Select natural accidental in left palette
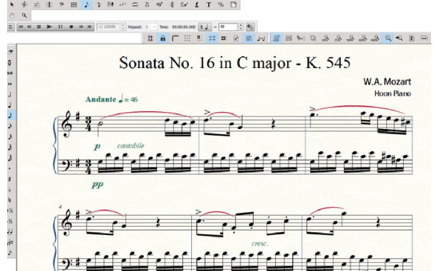 click(x=10, y=200)
